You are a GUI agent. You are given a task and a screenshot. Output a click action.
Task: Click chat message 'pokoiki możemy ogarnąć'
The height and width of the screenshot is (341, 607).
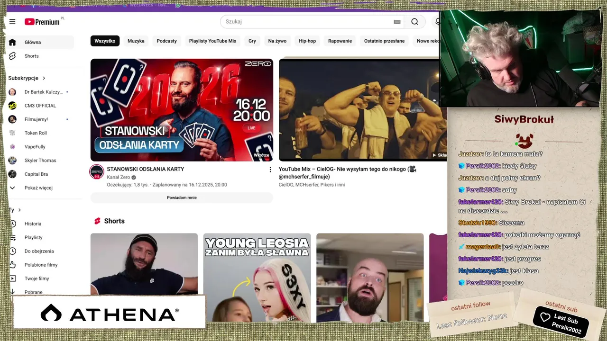542,235
